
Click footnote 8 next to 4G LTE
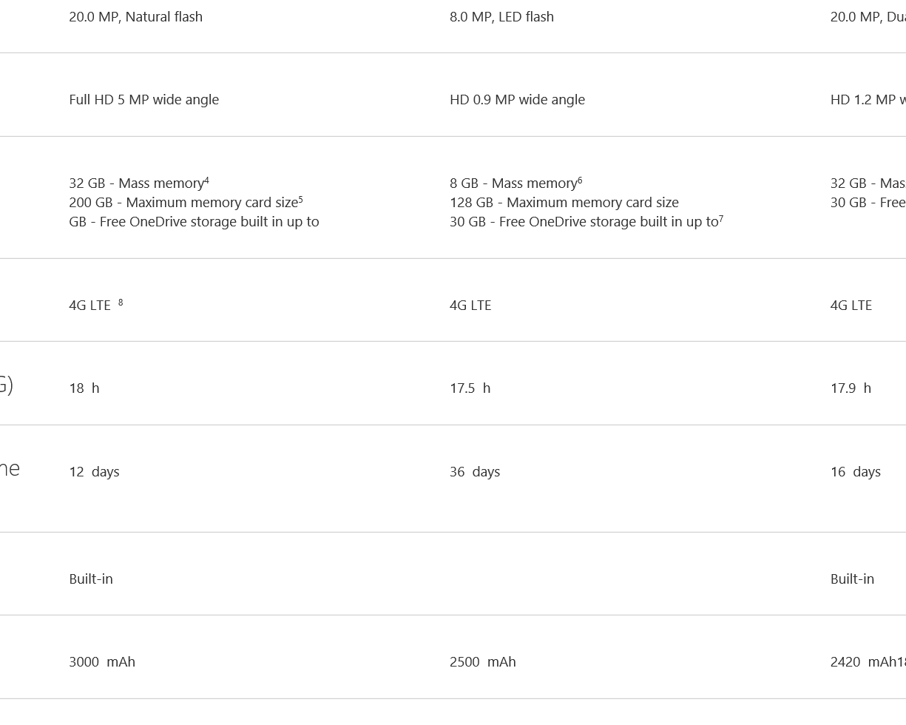121,302
